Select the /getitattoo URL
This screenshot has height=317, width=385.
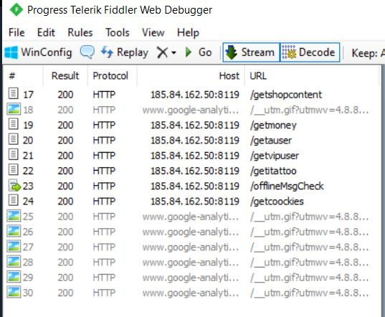273,171
